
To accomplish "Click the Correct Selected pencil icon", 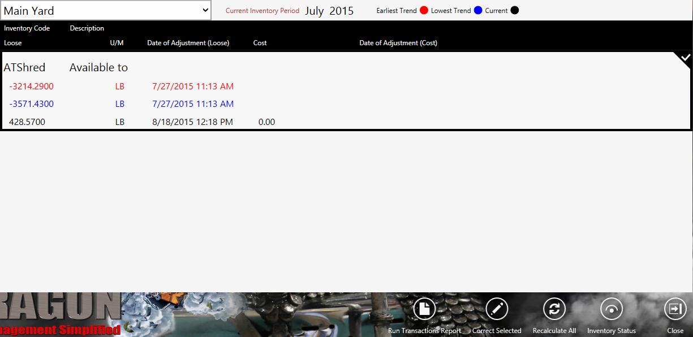I will (x=497, y=309).
